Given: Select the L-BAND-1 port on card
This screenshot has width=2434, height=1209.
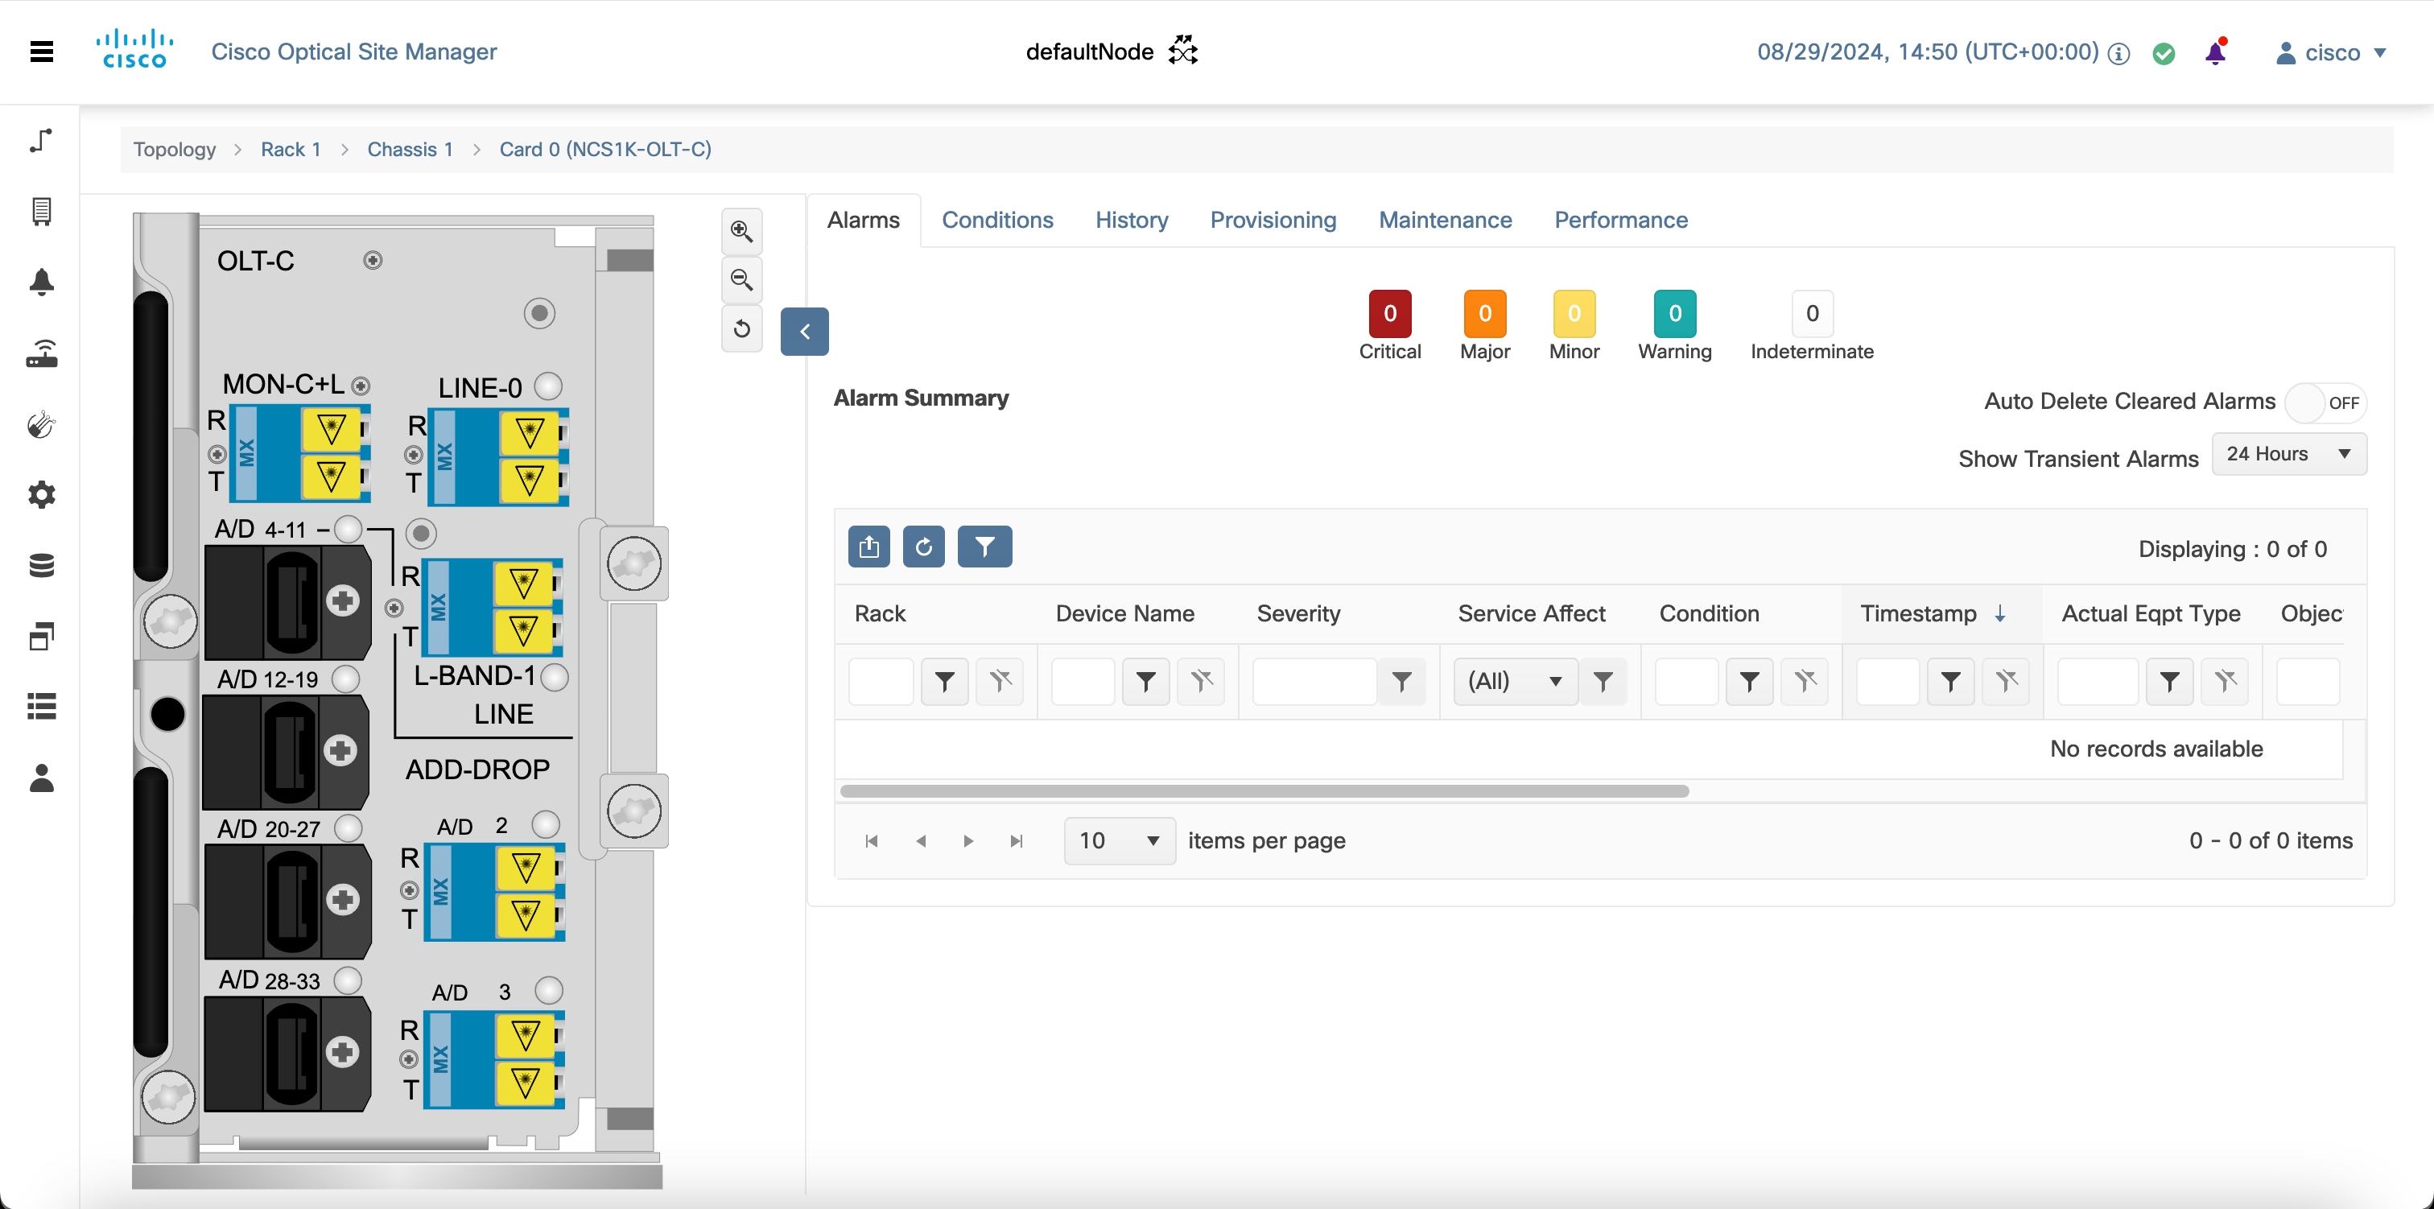Looking at the screenshot, I should coord(493,608).
